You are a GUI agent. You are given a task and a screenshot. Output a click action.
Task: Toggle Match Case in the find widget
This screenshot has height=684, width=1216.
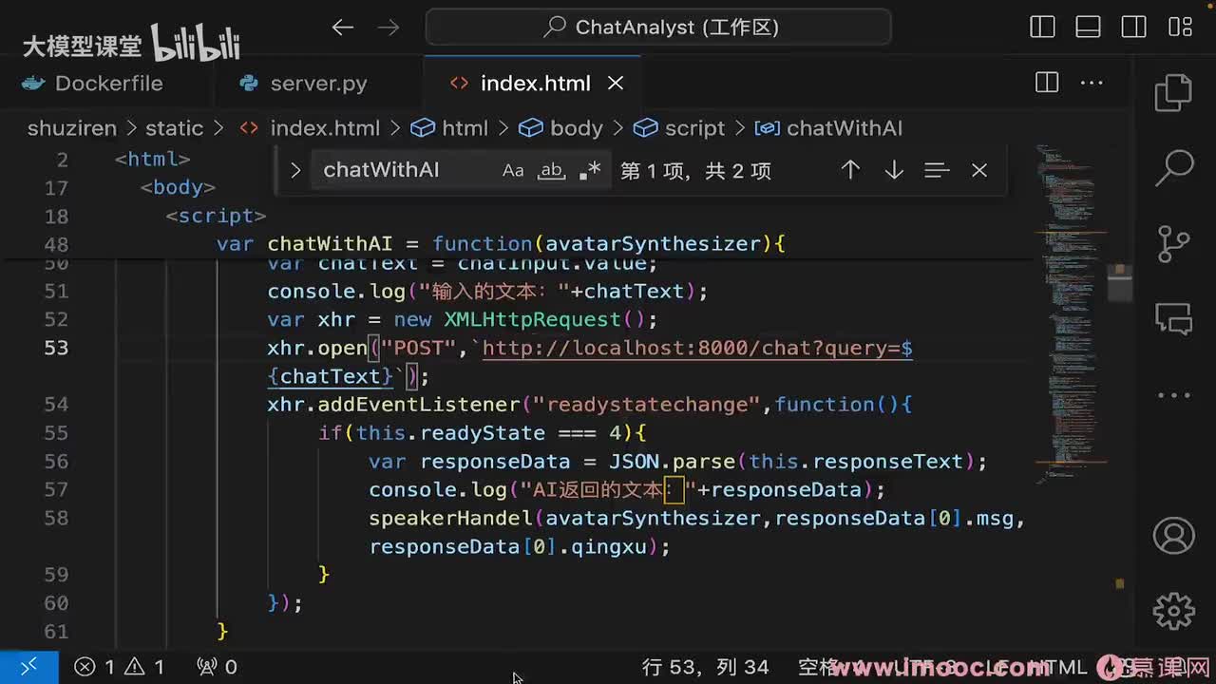coord(513,171)
